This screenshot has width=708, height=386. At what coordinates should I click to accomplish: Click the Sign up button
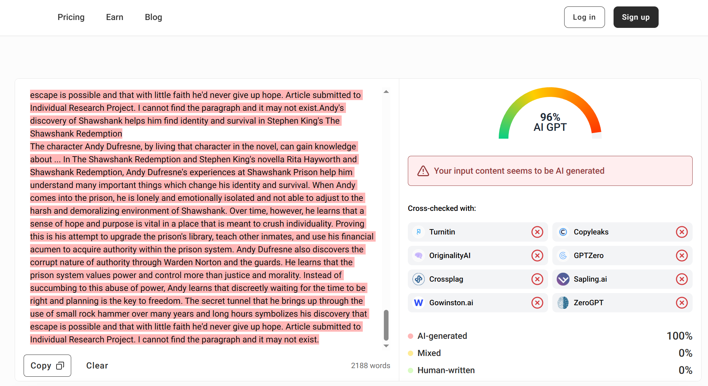click(636, 17)
